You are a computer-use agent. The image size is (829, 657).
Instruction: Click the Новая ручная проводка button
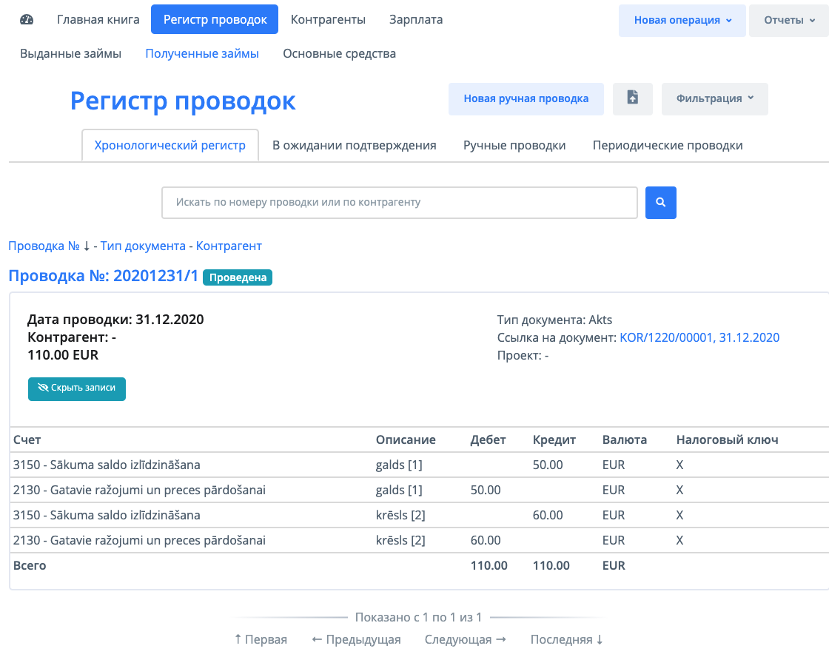click(x=526, y=99)
